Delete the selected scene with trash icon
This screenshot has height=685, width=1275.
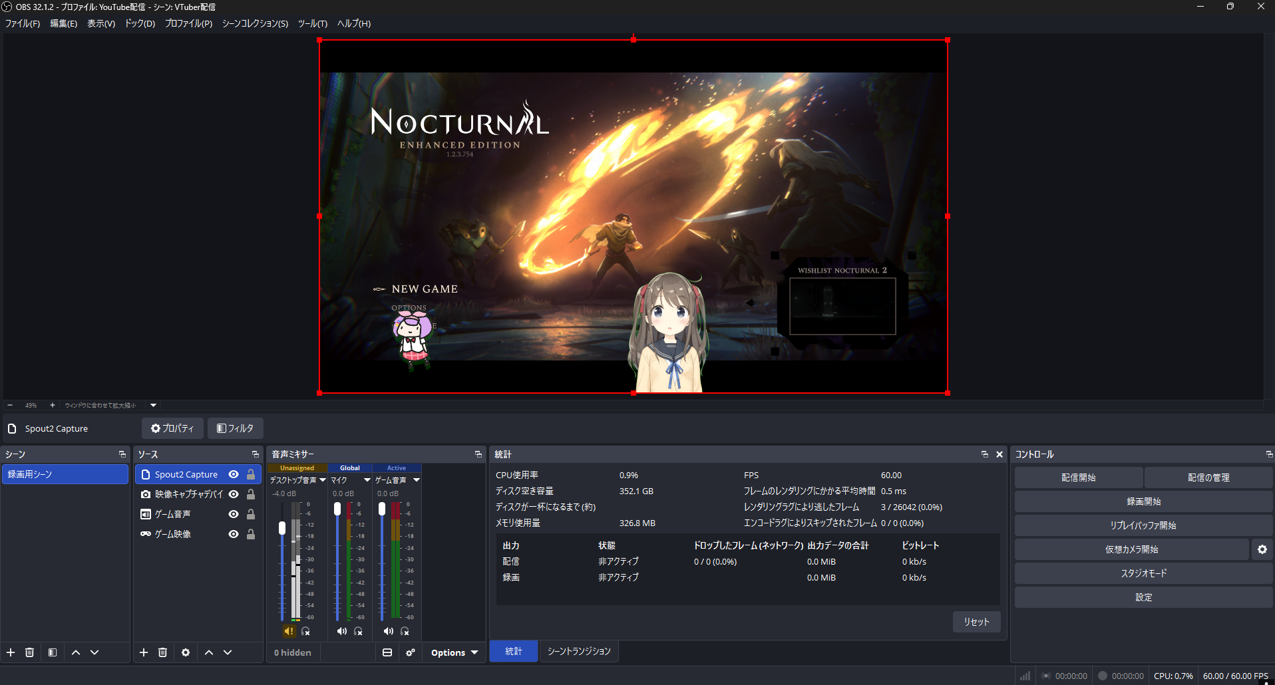[x=29, y=652]
